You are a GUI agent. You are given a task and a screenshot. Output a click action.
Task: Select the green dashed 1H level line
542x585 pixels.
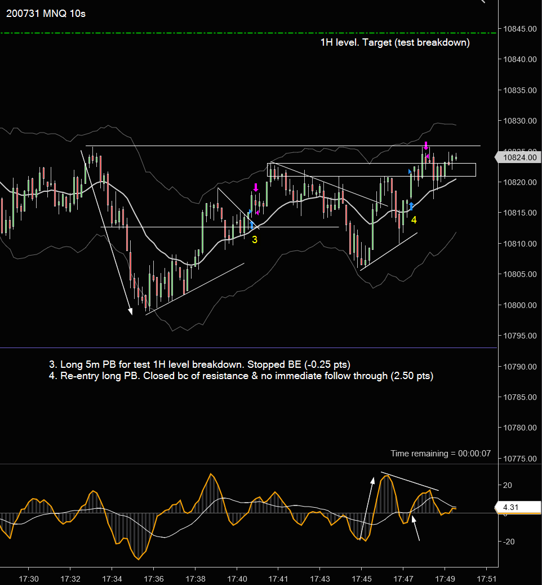pyautogui.click(x=248, y=33)
